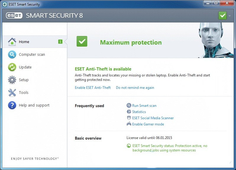Viewport: 236px width, 170px height.
Task: Open the Computer scan menu item
Action: 32,55
